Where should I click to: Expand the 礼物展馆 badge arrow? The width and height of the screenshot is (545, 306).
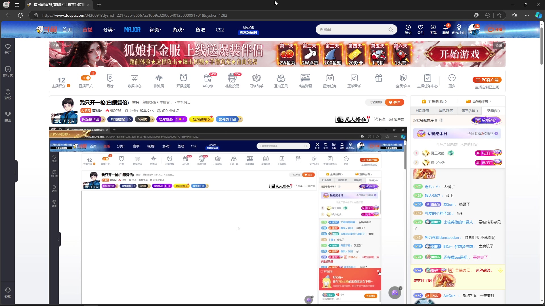pyautogui.click(x=130, y=120)
